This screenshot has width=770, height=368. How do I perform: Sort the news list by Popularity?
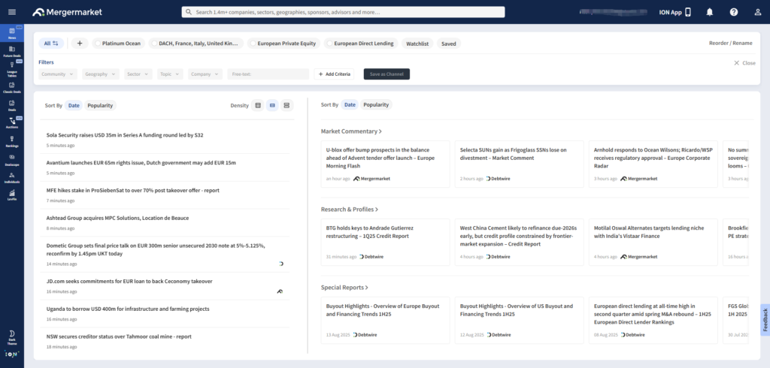point(100,106)
